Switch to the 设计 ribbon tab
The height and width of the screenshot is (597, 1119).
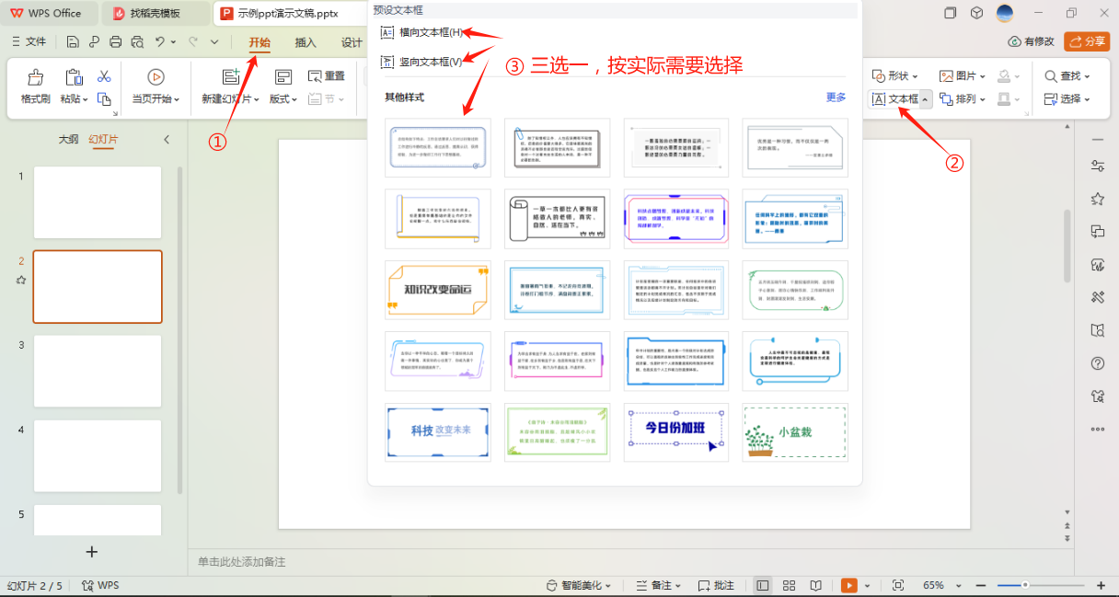pyautogui.click(x=352, y=42)
